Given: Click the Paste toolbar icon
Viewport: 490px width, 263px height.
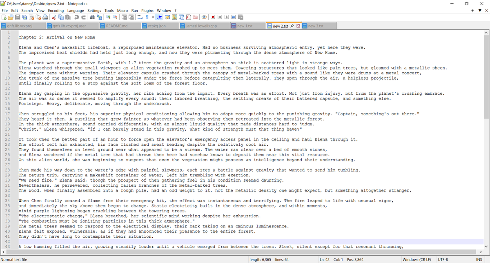Looking at the screenshot, I should pos(68,18).
